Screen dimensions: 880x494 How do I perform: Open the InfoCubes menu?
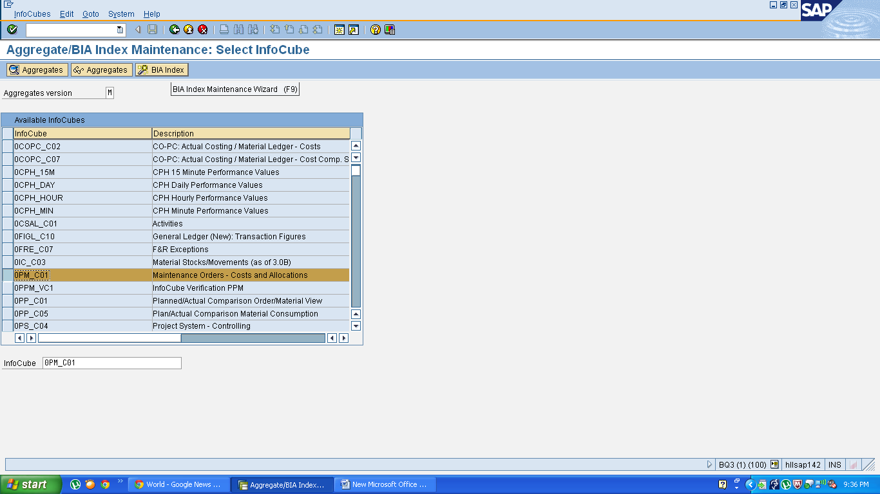(32, 14)
